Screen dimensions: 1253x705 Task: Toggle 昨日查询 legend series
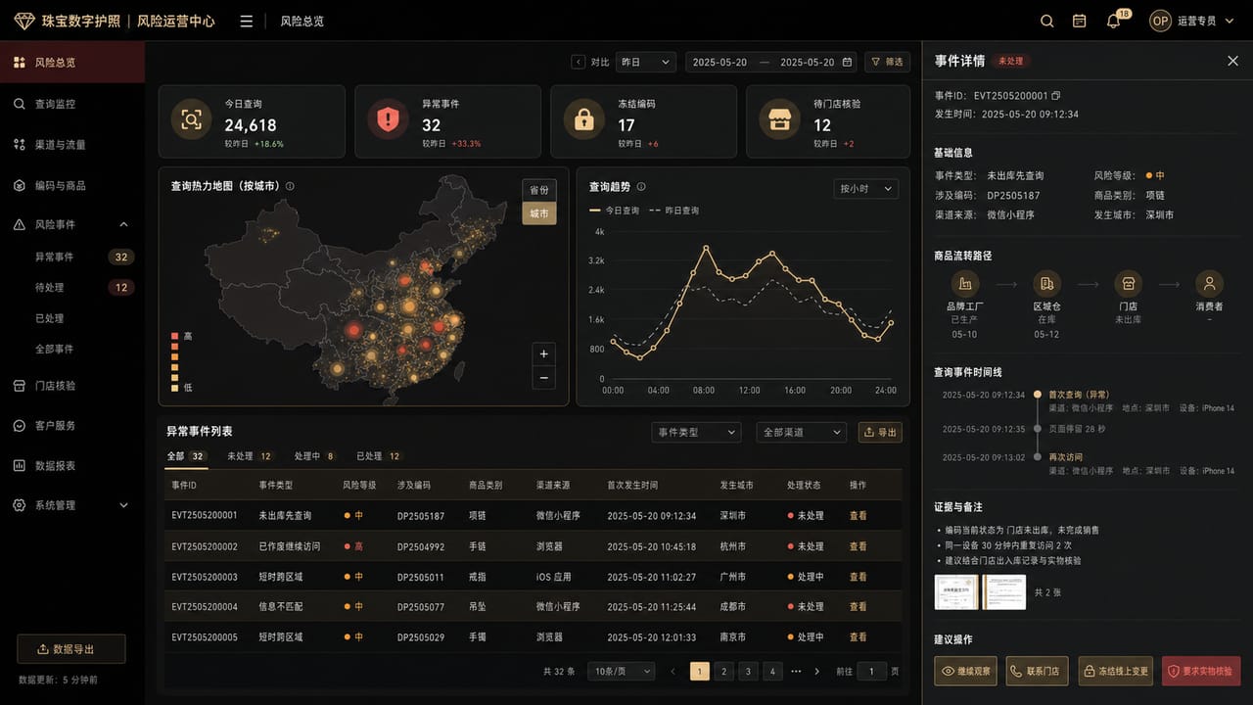(674, 211)
